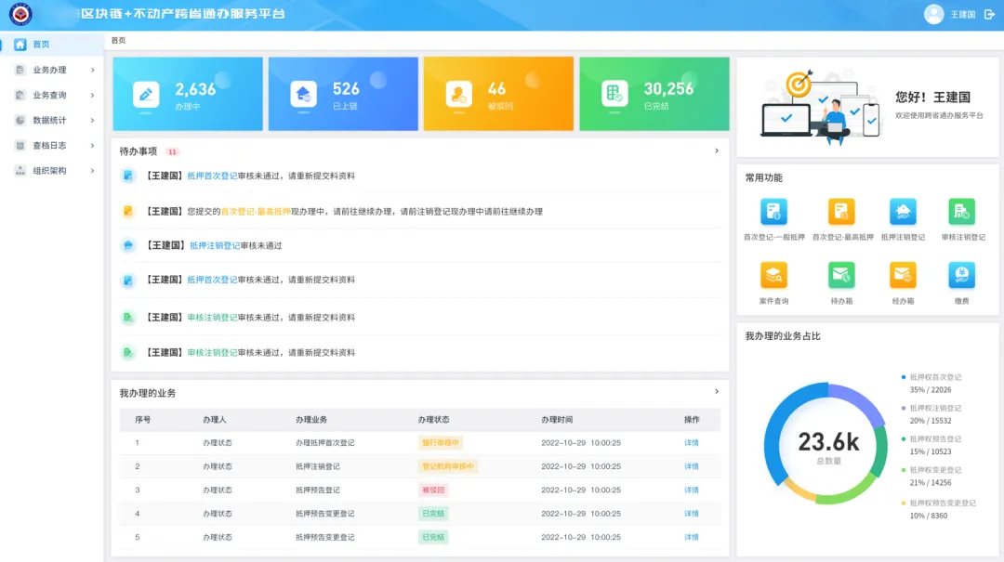Open the 经办箱 icon

click(903, 275)
